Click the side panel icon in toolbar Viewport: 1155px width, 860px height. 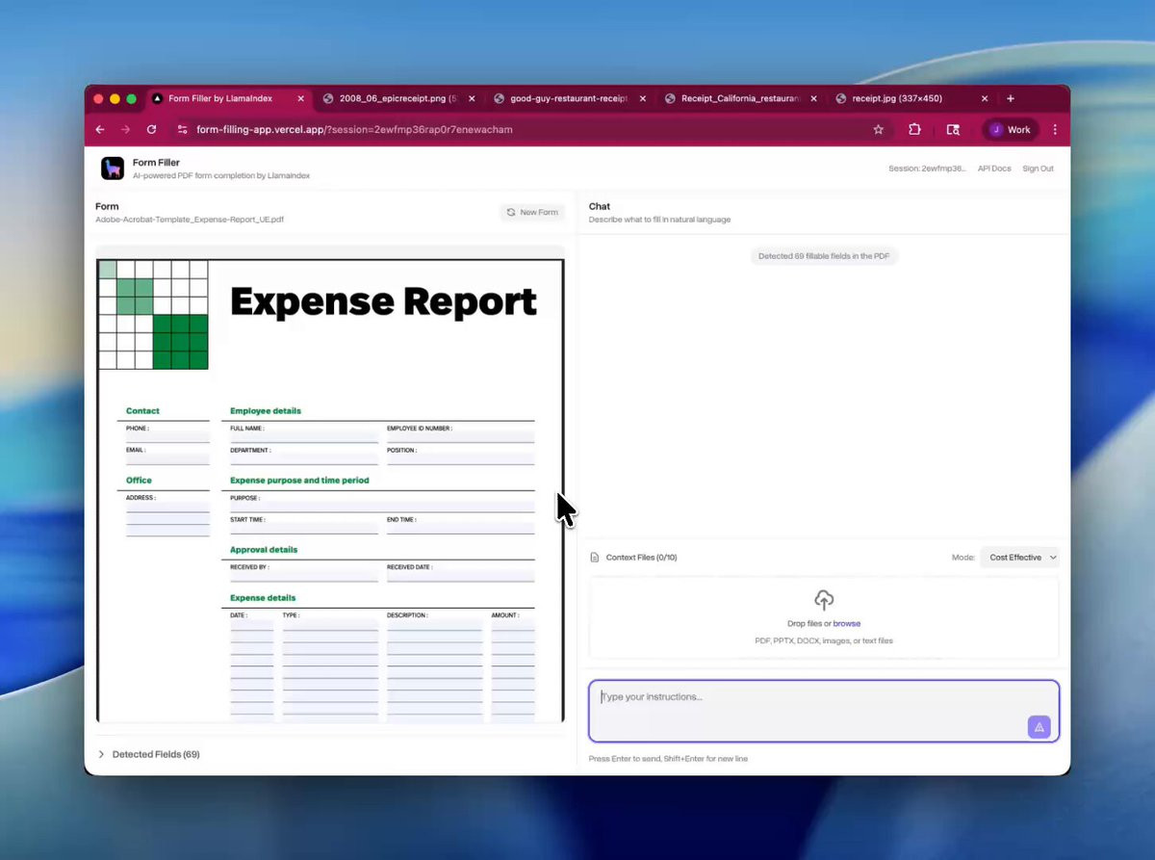click(x=953, y=129)
